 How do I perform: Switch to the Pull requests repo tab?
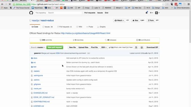pos(64,27)
